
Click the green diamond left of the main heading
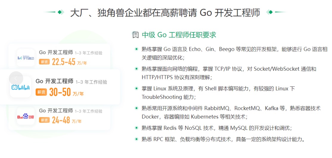coord(60,12)
